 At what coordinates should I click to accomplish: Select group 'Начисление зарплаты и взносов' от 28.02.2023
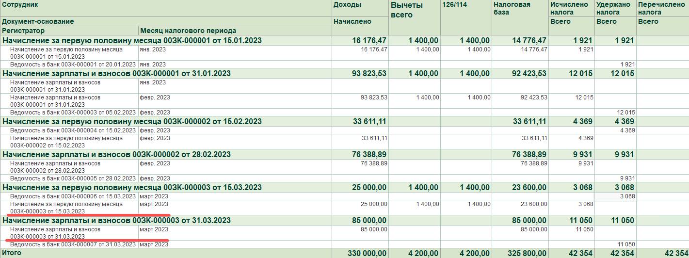pyautogui.click(x=116, y=154)
